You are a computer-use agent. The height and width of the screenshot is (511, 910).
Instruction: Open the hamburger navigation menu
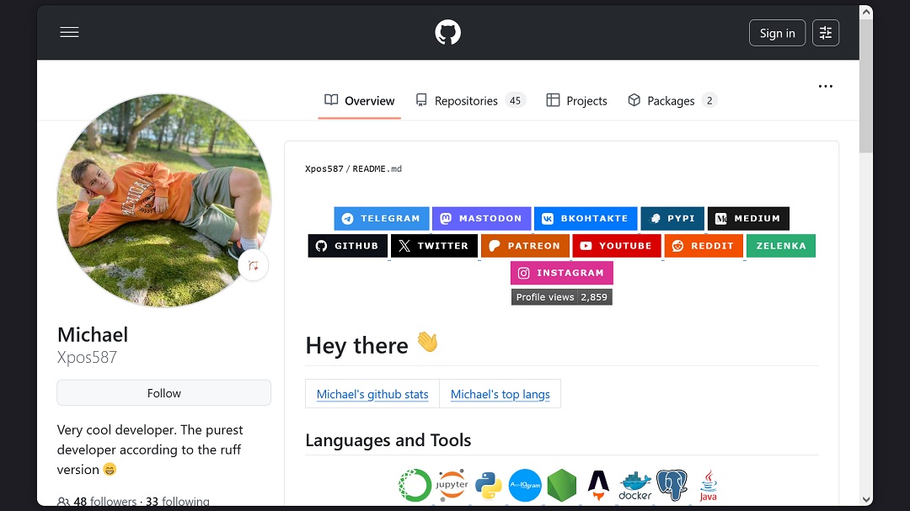69,33
